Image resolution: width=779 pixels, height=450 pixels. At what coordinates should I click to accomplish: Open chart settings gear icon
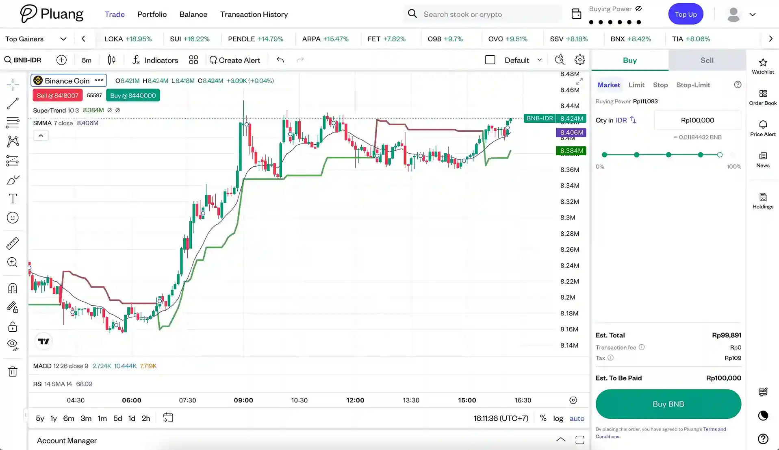point(580,60)
